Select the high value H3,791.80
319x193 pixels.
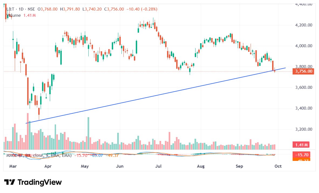click(70, 9)
